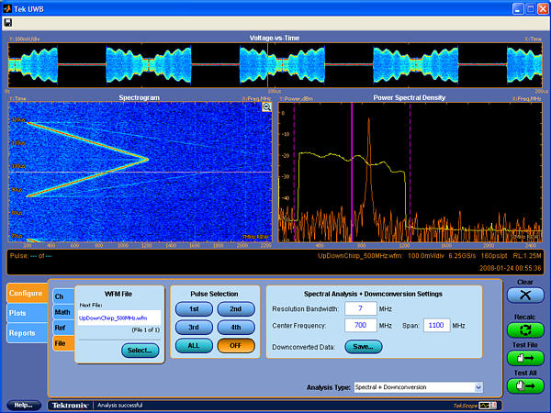Screen dimensions: 551x413
Task: Click the Tek UWB title bar icon
Action: point(8,7)
